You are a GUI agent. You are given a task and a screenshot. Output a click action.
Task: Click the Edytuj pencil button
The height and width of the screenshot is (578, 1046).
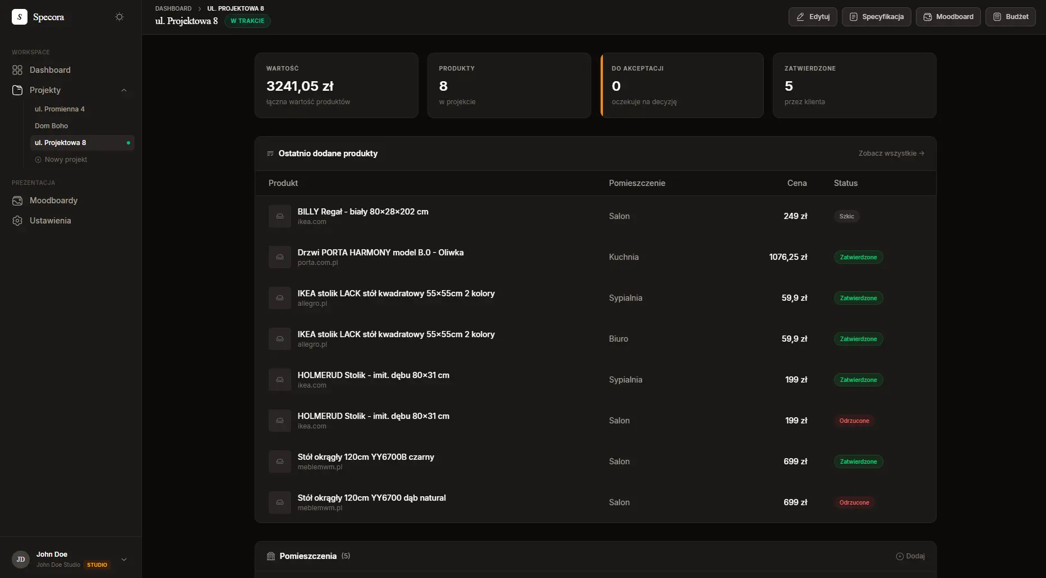click(813, 17)
